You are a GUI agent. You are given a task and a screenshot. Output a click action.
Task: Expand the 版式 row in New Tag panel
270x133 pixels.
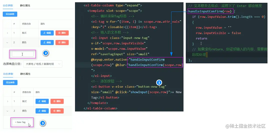pos(7,101)
